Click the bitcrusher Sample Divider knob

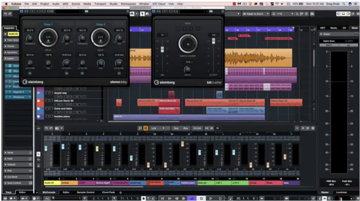pos(188,44)
